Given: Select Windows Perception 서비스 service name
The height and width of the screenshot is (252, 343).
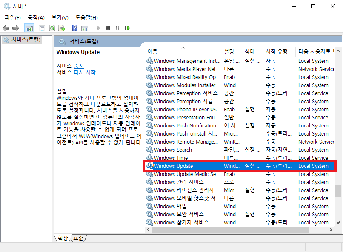Looking at the screenshot, I should (x=186, y=93).
